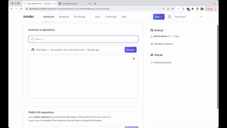The height and width of the screenshot is (128, 227).
Task: Open the extensions puzzle icon
Action: (x=193, y=9)
